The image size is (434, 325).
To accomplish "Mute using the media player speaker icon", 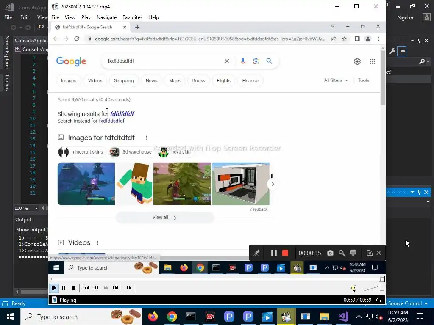I will (353, 288).
